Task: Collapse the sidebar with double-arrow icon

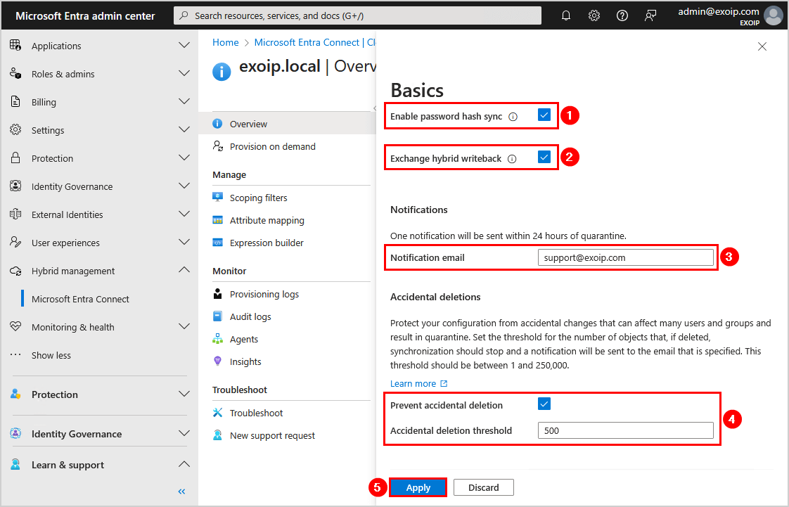Action: [x=181, y=492]
